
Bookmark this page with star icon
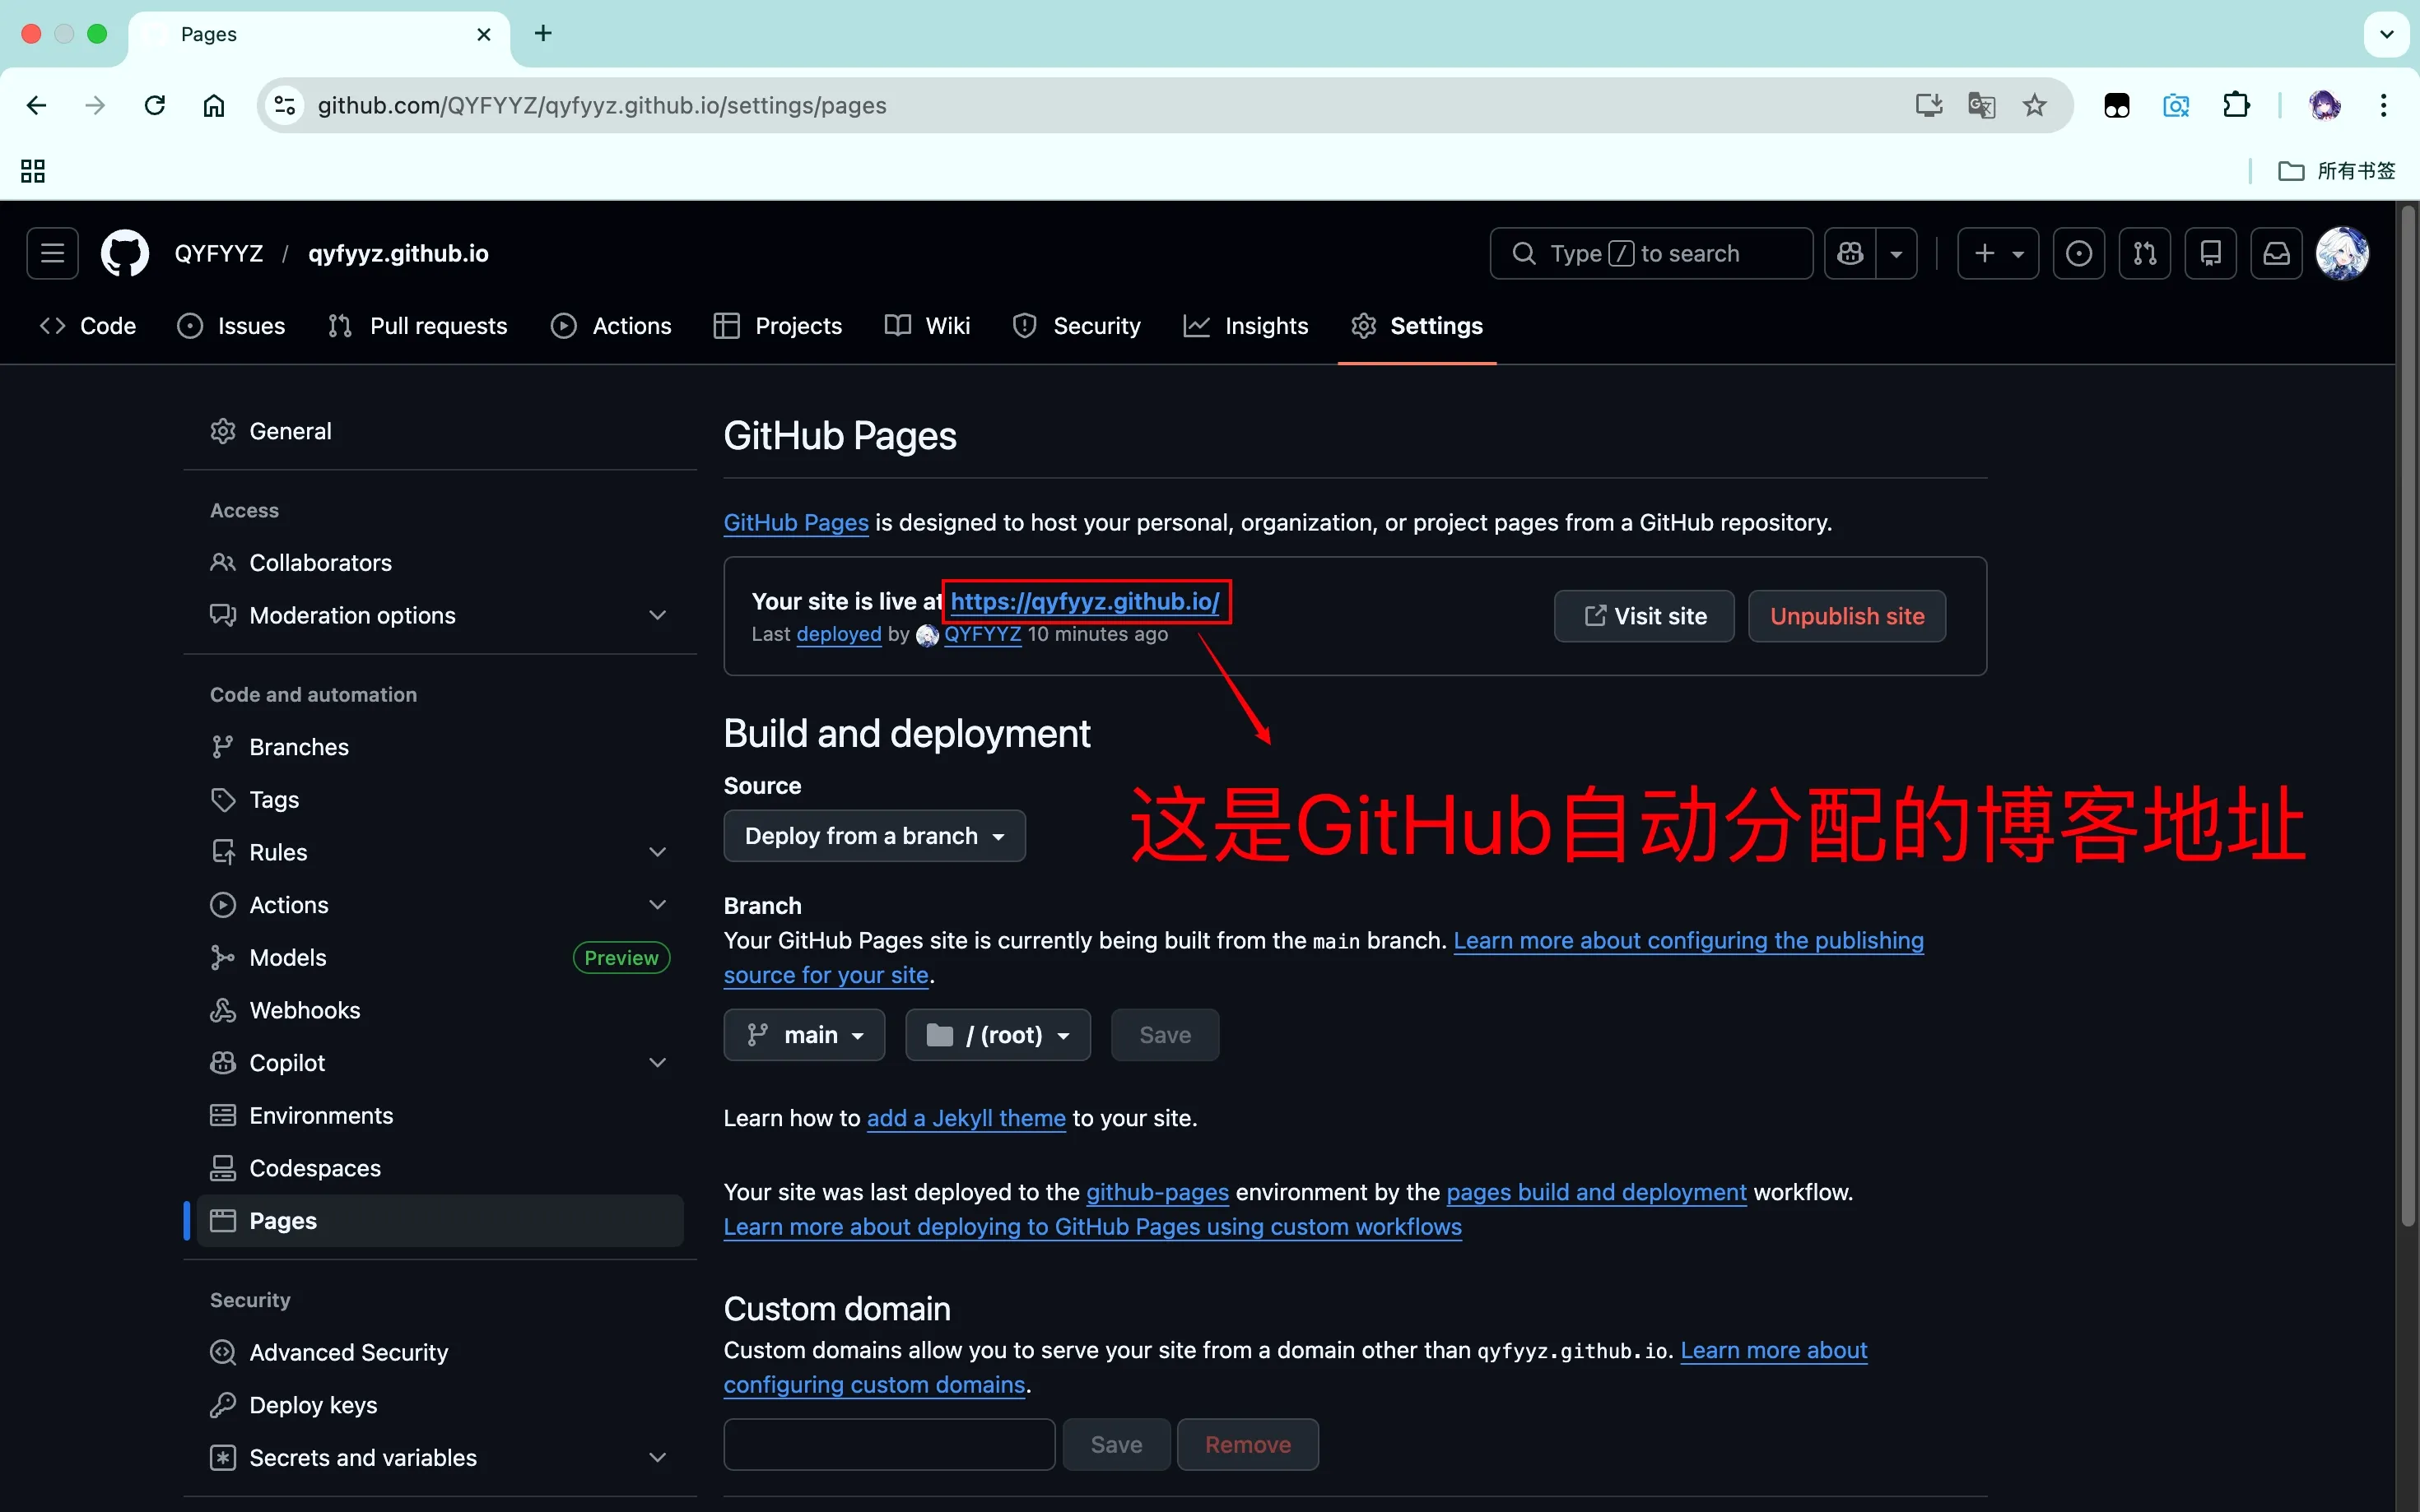click(x=2034, y=105)
